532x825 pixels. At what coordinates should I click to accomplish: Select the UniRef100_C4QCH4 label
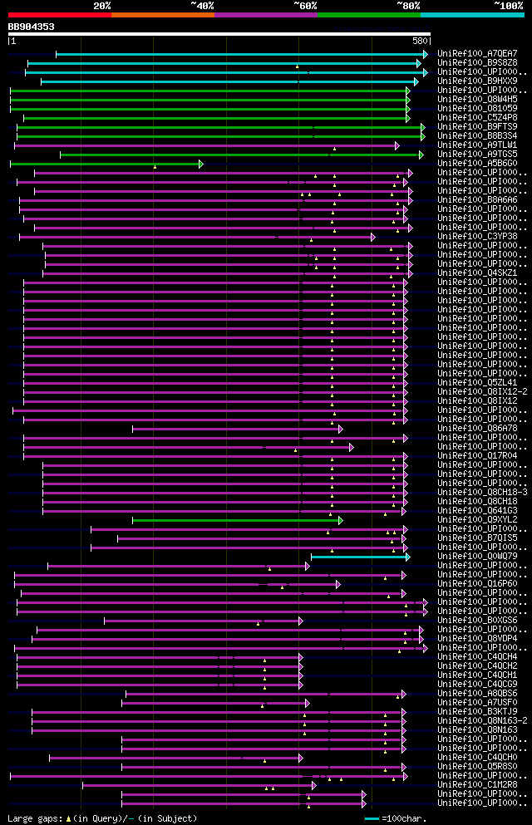477,656
